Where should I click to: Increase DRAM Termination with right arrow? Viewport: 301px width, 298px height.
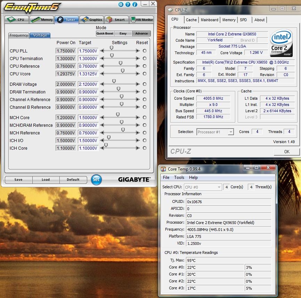(x=138, y=92)
